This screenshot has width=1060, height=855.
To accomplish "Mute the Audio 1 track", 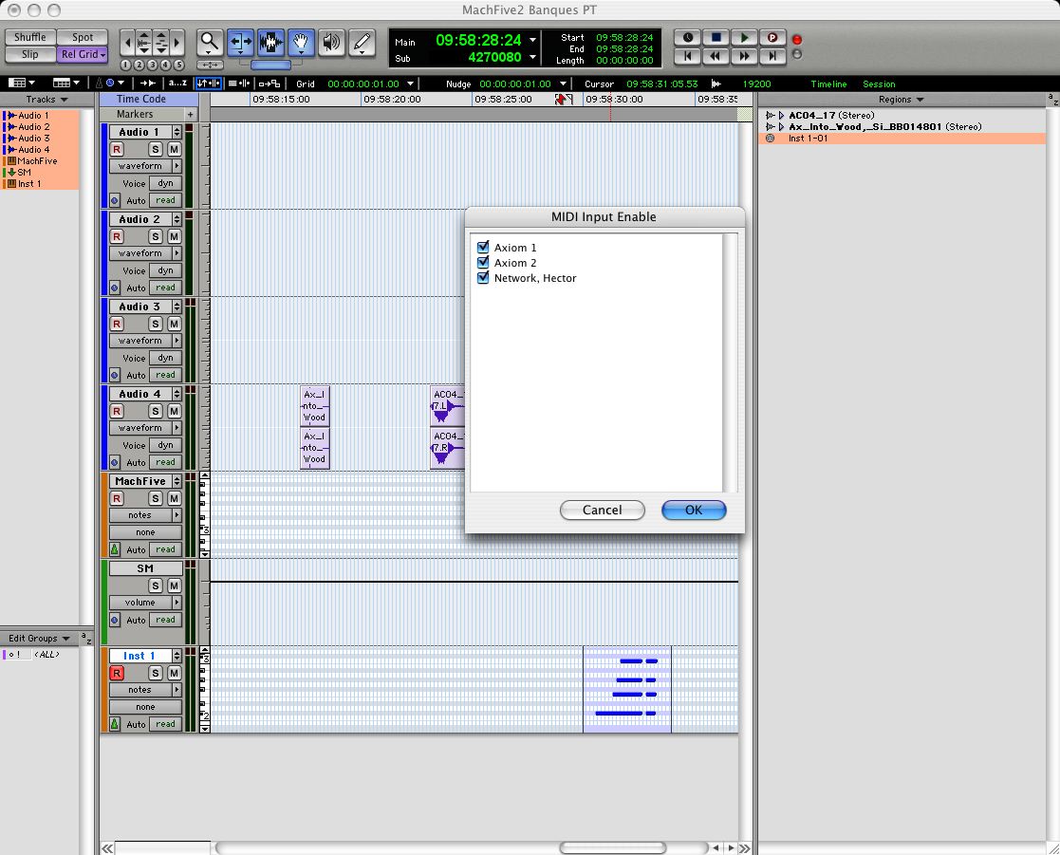I will (x=174, y=149).
